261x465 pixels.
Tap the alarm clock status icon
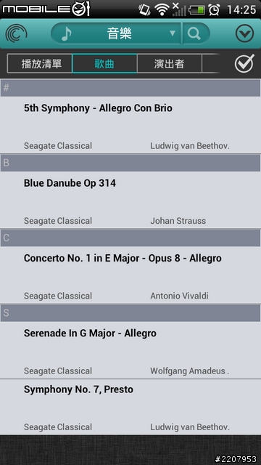tap(214, 9)
